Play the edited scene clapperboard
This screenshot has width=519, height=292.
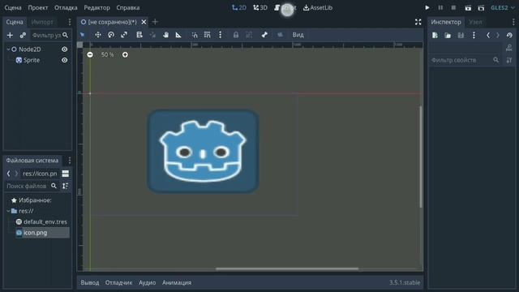pos(468,7)
